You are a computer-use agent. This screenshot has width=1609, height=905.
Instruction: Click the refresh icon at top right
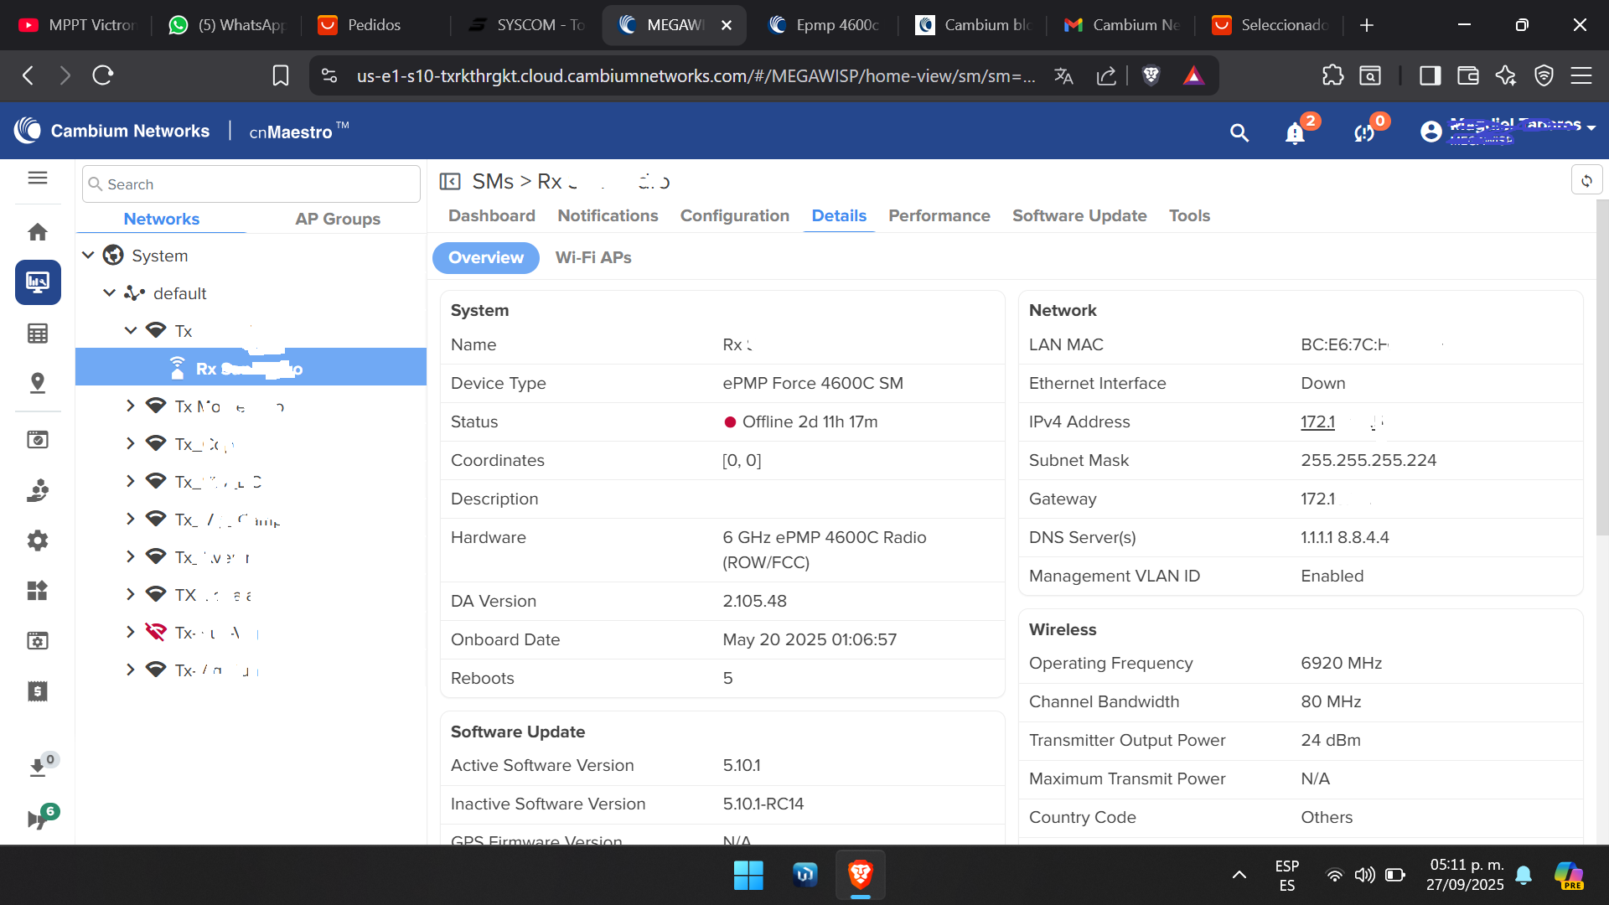tap(1586, 180)
